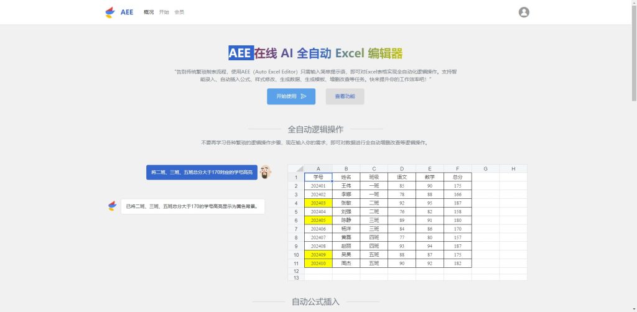
Task: Click the yellow highlighted cell 202410
Action: click(x=318, y=264)
